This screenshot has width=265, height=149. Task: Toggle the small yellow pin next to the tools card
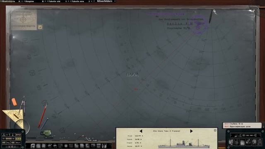click(40, 27)
